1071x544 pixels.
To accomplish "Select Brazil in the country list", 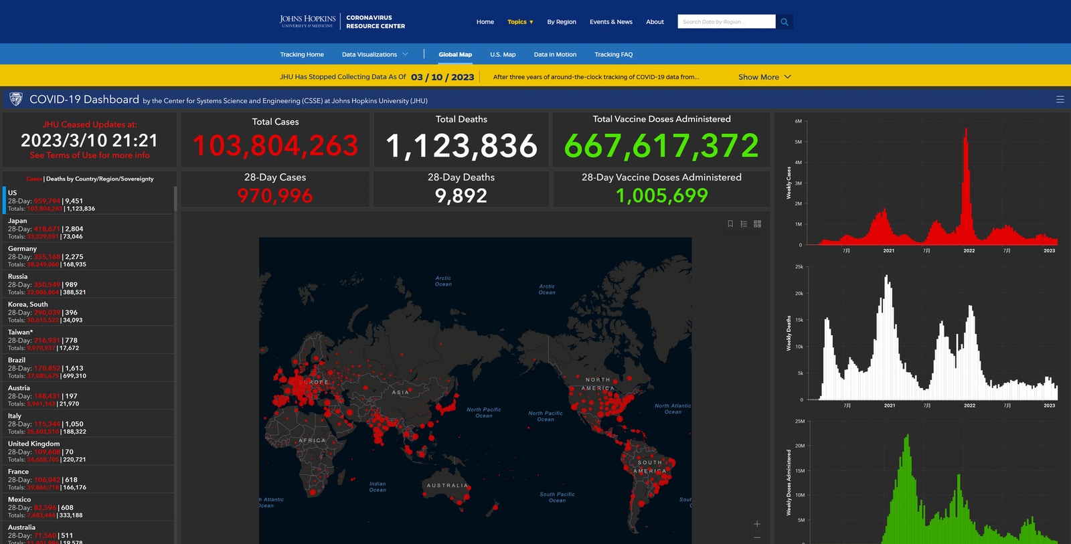I will pyautogui.click(x=88, y=368).
